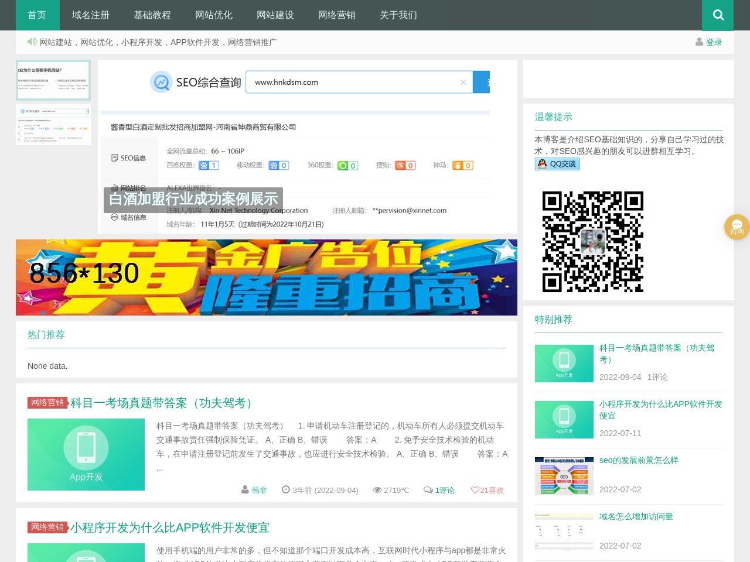Click the floating 咨询 chat bubble
The width and height of the screenshot is (750, 562).
coord(737,227)
